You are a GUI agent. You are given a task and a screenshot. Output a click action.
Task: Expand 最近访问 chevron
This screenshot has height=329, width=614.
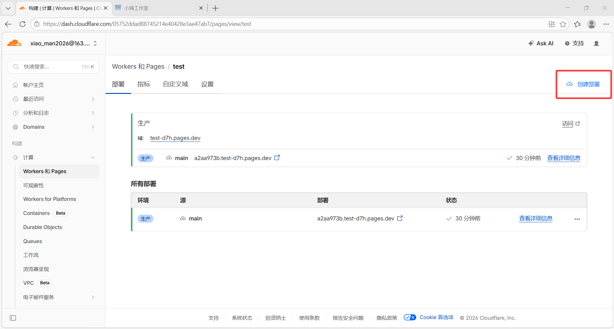click(x=93, y=99)
